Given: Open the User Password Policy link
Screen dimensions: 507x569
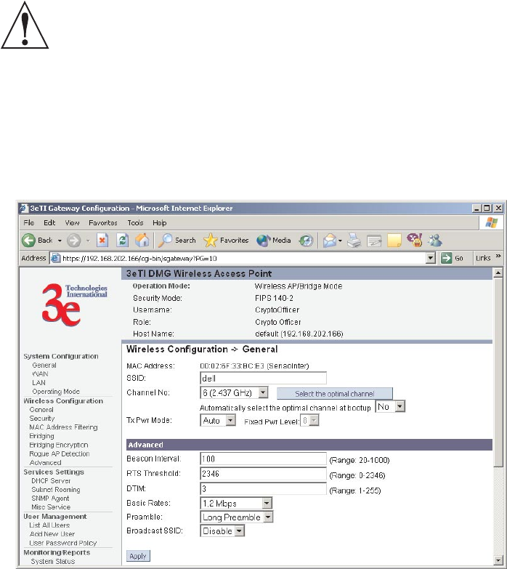Looking at the screenshot, I should click(x=62, y=543).
